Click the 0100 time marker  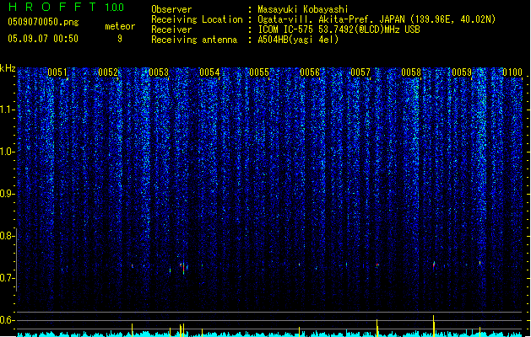coord(512,72)
